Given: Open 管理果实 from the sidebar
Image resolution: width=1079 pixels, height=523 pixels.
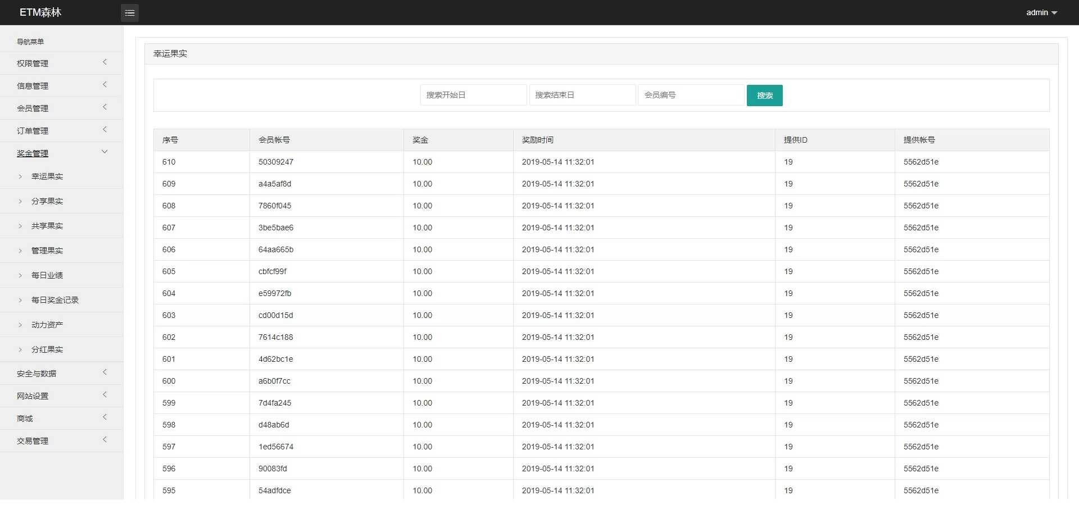Looking at the screenshot, I should [47, 251].
